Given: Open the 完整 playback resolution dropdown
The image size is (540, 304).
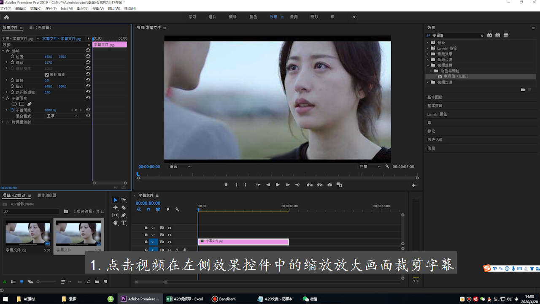Looking at the screenshot, I should coord(370,167).
